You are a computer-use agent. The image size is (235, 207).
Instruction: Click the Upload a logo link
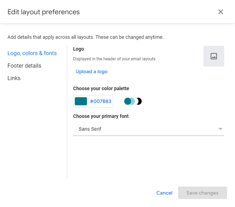pyautogui.click(x=92, y=71)
